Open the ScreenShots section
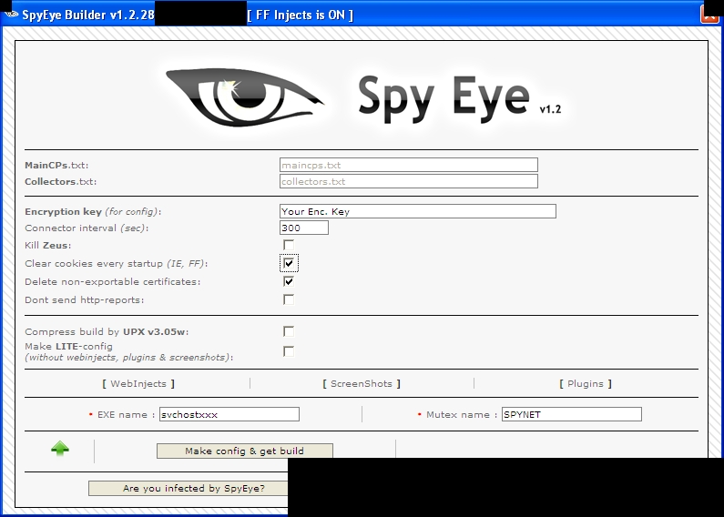724x517 pixels. pos(362,383)
